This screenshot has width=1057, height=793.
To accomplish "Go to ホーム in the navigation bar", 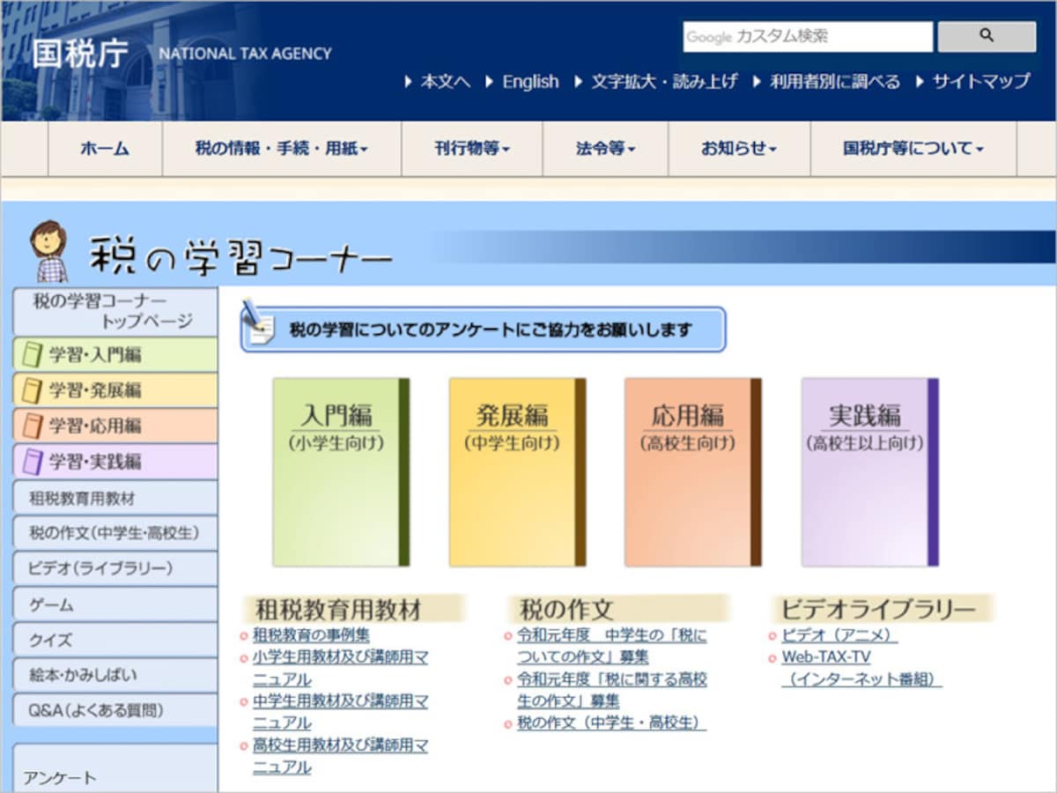I will pyautogui.click(x=105, y=149).
